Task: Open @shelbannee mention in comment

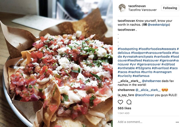Action: [x=151, y=81]
